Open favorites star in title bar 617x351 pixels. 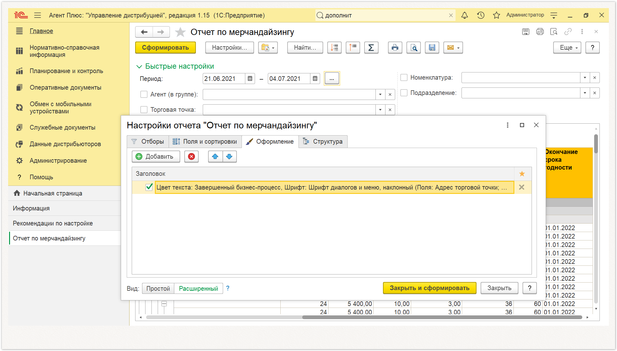[496, 15]
